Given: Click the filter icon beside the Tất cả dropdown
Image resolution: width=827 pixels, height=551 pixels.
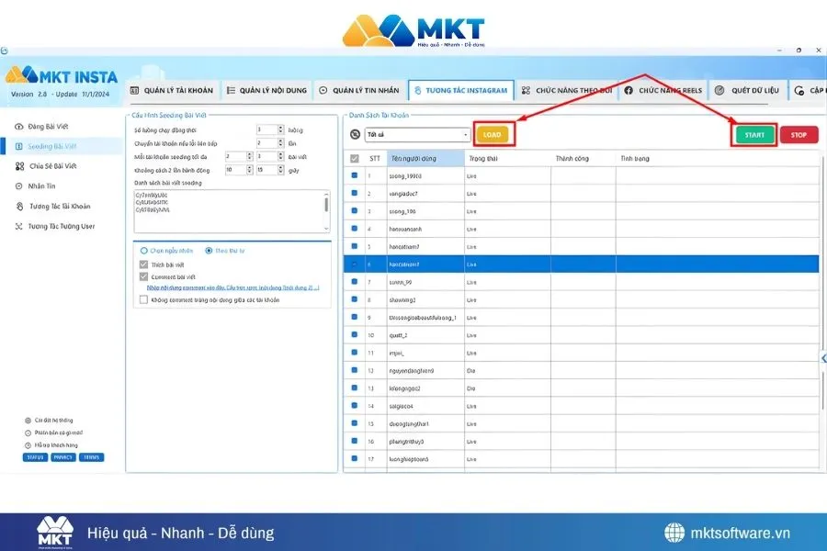Looking at the screenshot, I should coord(355,134).
